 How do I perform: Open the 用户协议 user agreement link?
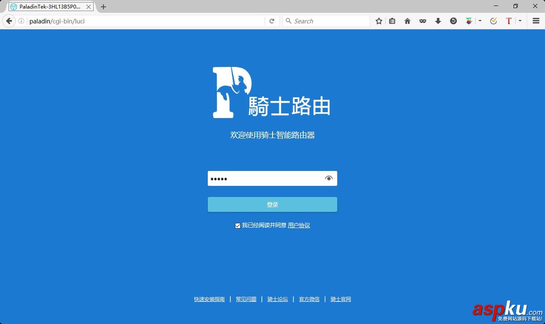click(x=299, y=225)
